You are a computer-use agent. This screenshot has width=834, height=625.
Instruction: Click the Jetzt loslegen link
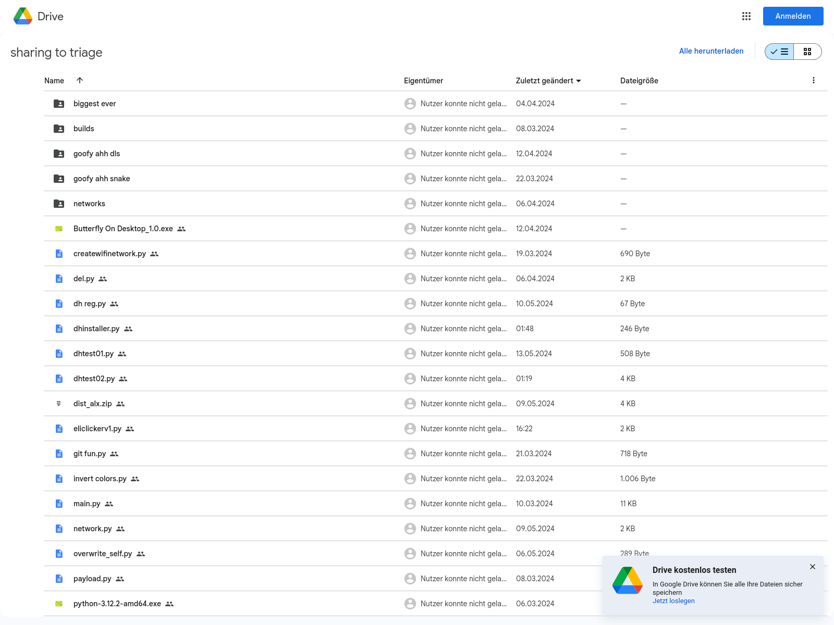673,601
